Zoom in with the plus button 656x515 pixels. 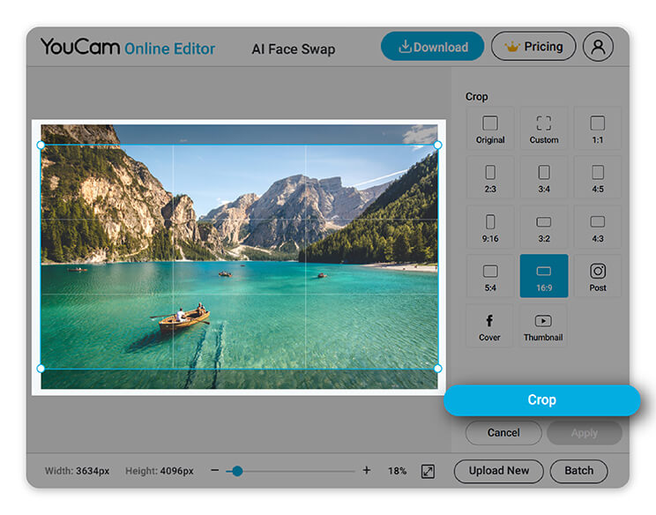(367, 470)
